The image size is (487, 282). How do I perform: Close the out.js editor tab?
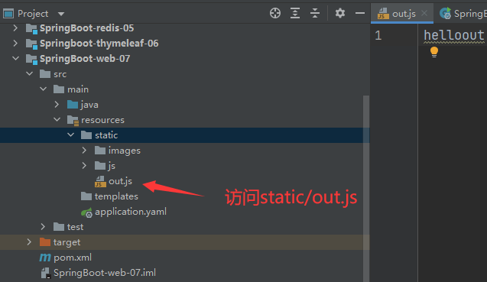click(x=424, y=13)
